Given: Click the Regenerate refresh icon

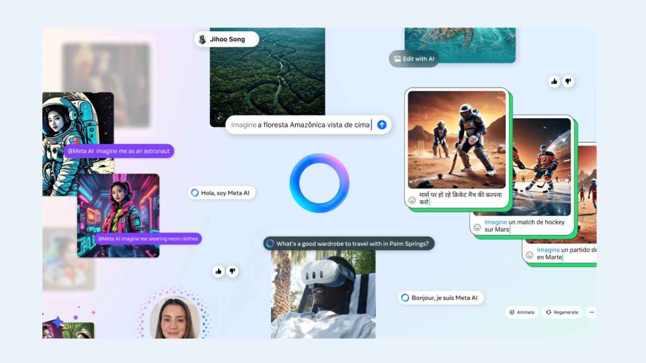Looking at the screenshot, I should 548,312.
